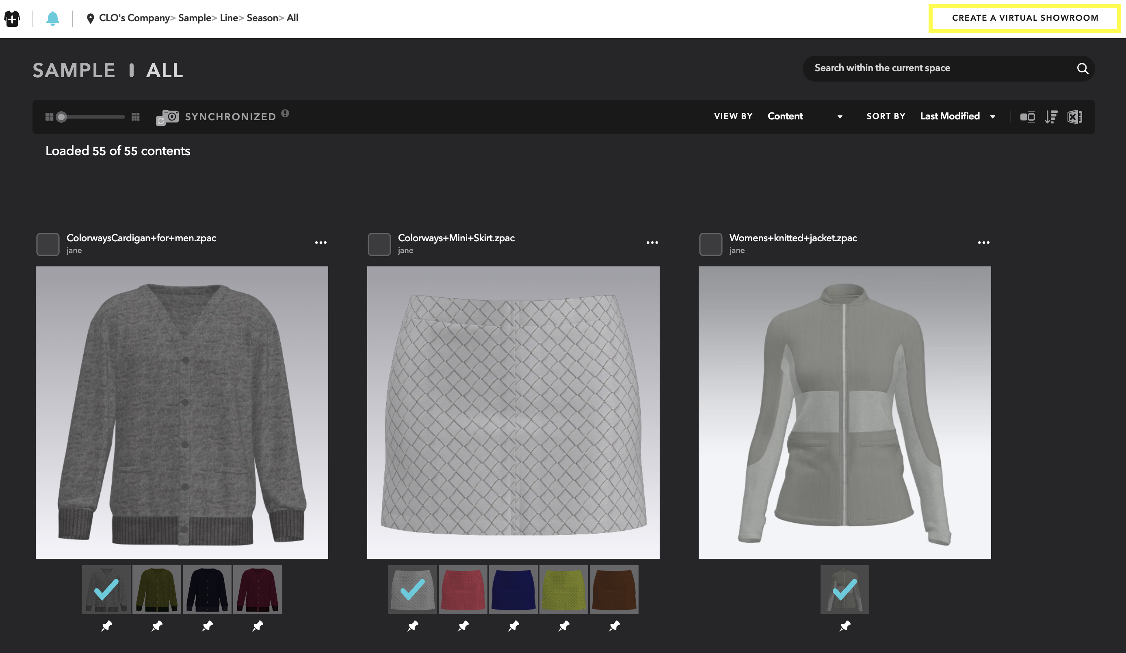Pin the white mini skirt colorway
Image resolution: width=1126 pixels, height=653 pixels.
[413, 626]
